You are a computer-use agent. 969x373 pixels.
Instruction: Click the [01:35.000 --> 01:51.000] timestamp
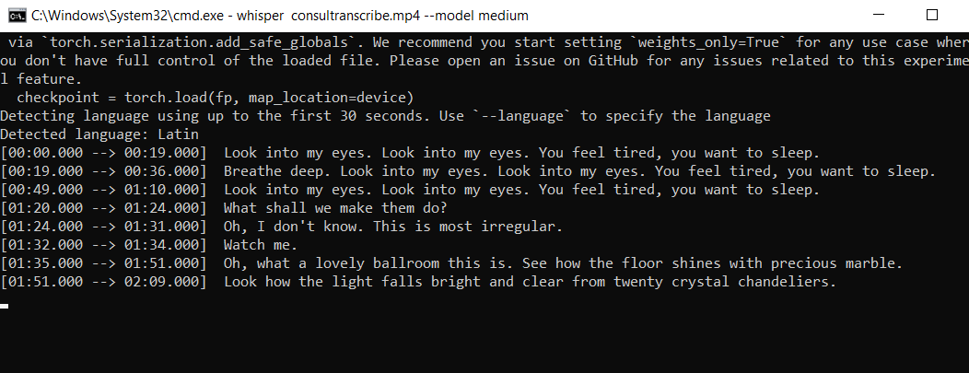(x=103, y=263)
